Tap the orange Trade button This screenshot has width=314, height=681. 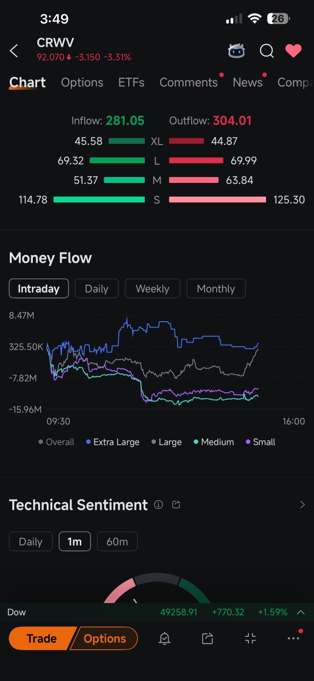tap(42, 638)
